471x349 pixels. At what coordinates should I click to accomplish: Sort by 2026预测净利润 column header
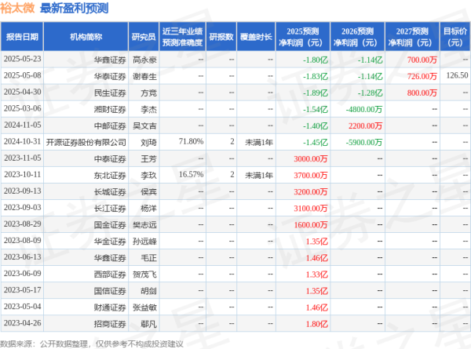point(362,36)
